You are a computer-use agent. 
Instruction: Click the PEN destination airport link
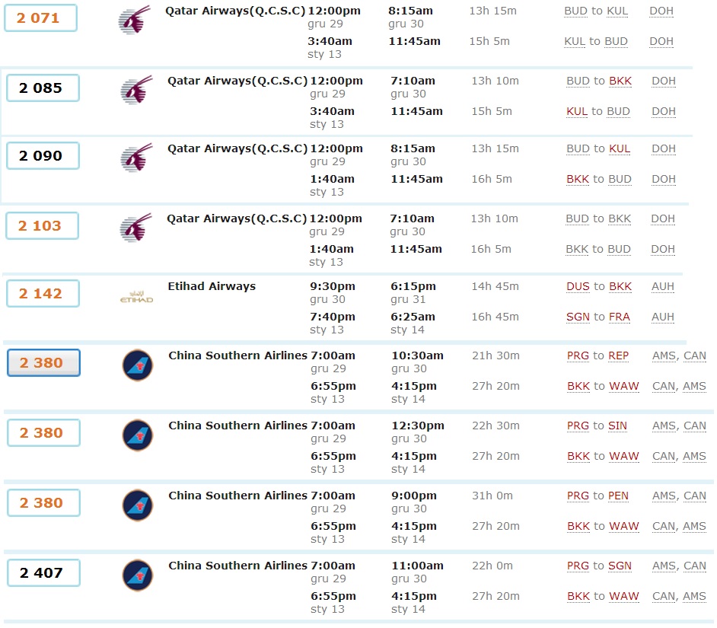coord(618,496)
